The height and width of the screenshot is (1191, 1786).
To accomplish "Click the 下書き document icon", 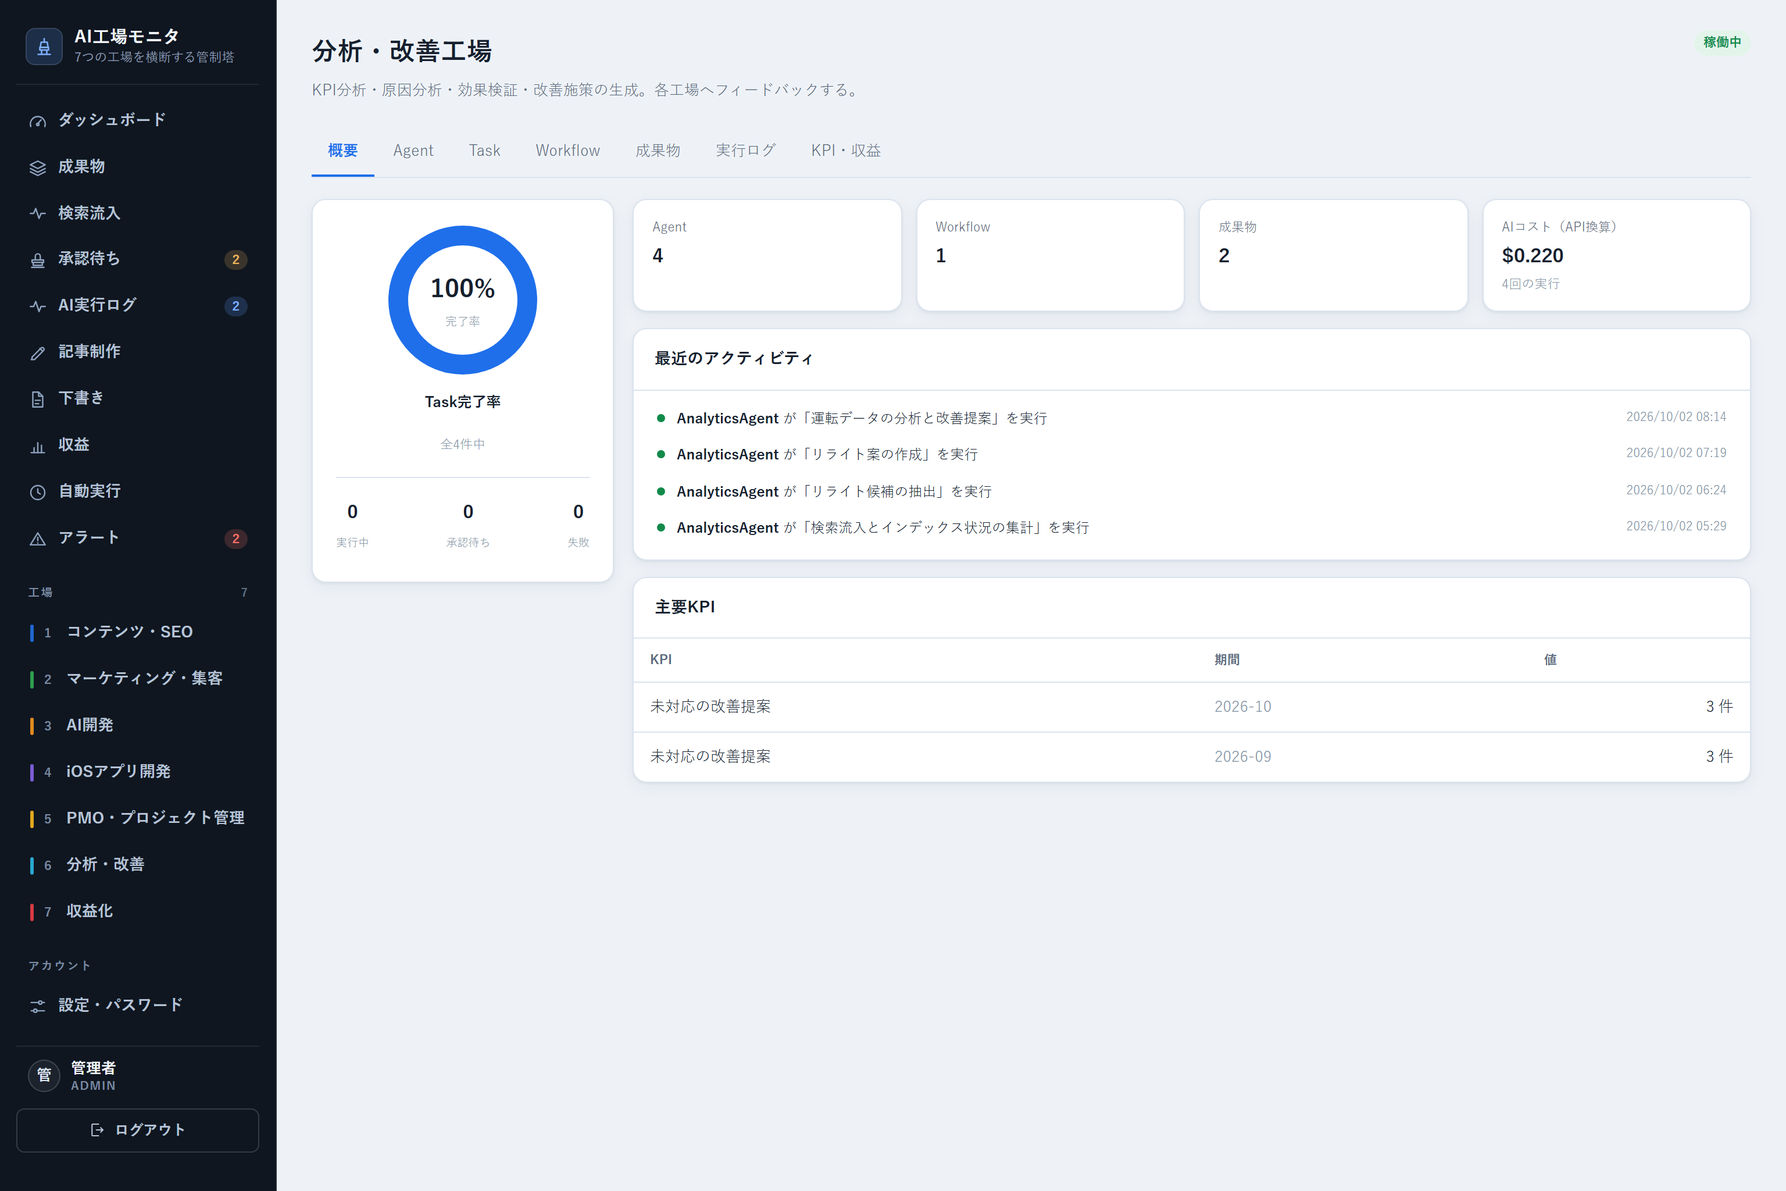I will (37, 399).
